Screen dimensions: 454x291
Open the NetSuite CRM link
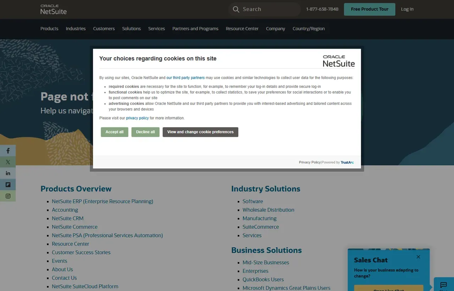pos(68,218)
